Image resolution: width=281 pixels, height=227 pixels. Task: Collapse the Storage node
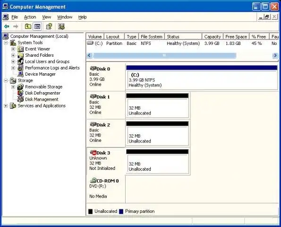click(x=6, y=80)
